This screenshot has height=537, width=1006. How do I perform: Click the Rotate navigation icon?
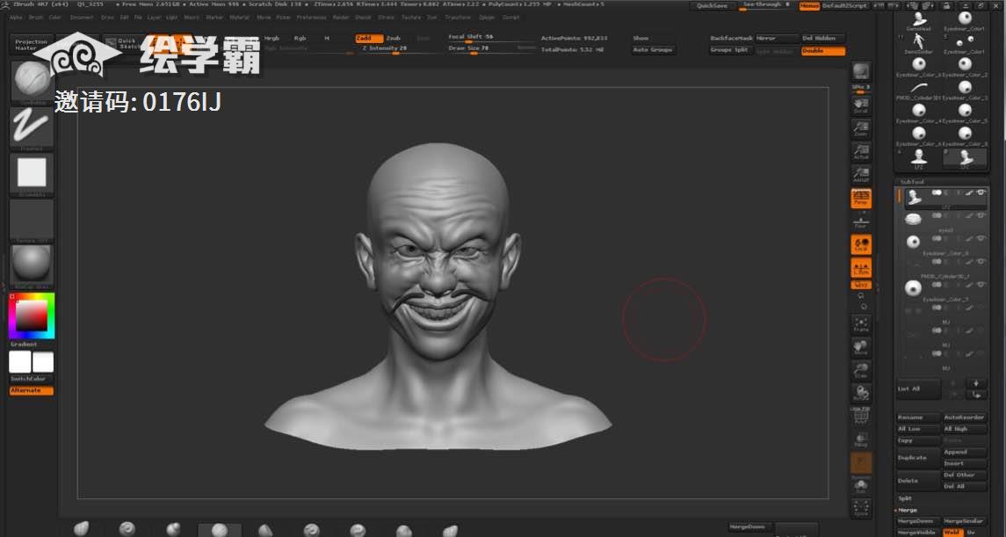pos(861,393)
